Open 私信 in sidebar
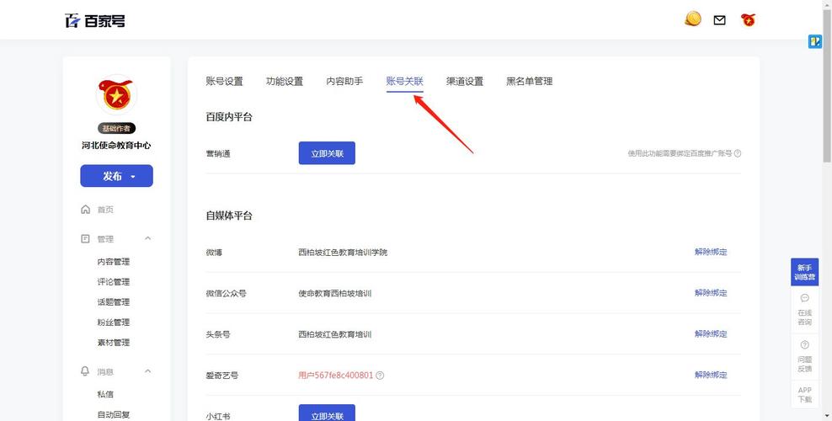Viewport: 832px width, 421px height. [x=105, y=395]
